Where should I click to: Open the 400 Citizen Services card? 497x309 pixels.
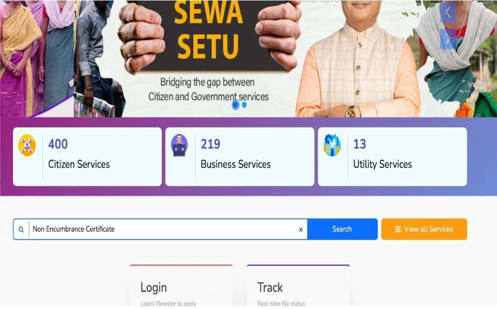click(87, 156)
